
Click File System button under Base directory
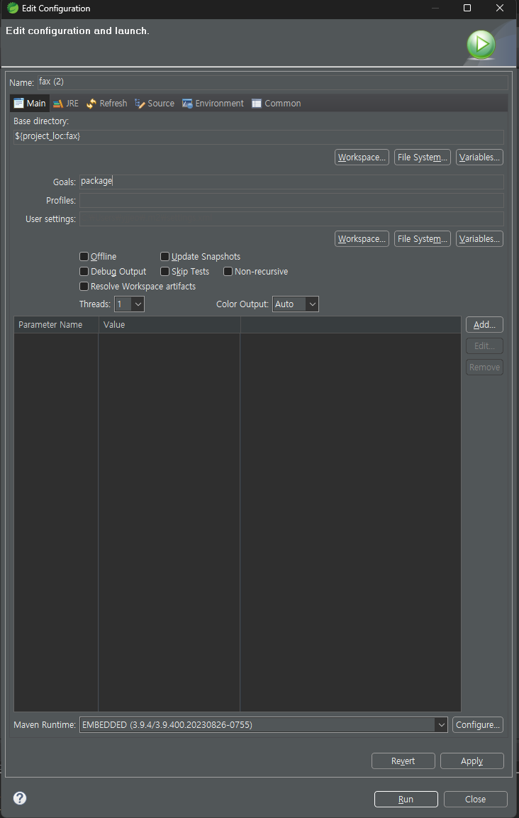point(423,157)
